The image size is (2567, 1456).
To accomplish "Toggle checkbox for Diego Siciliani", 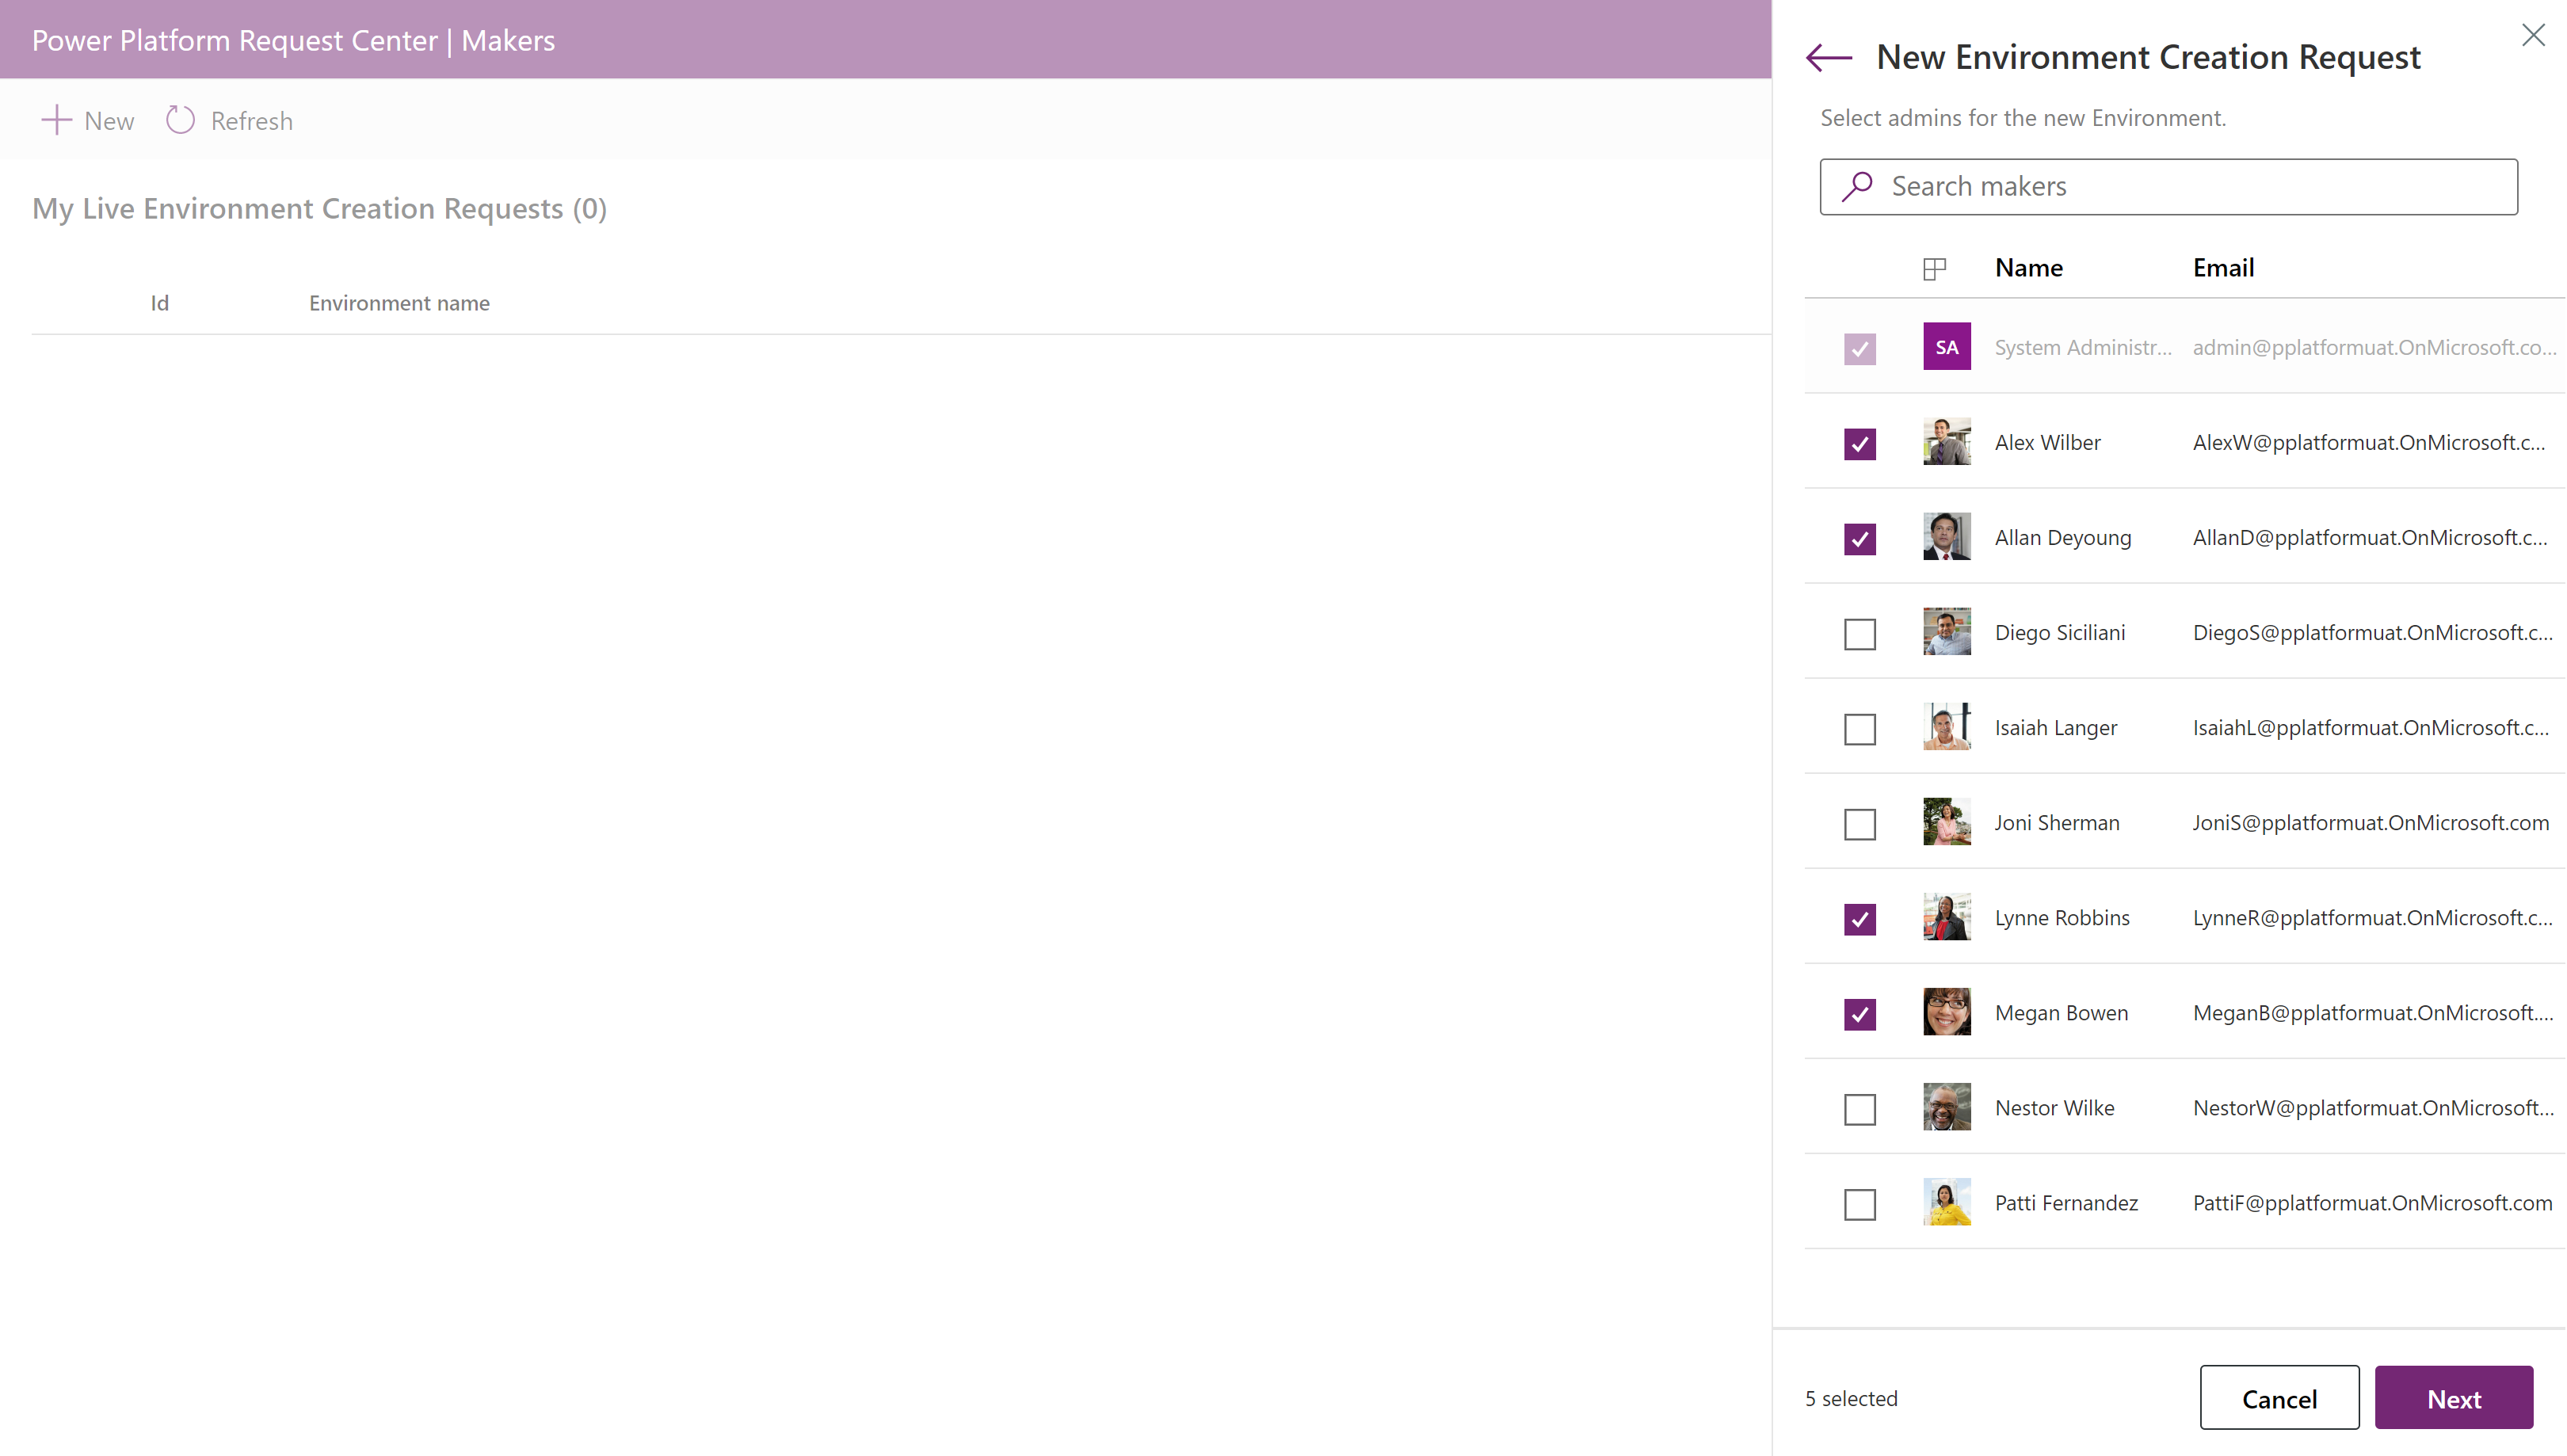I will click(1860, 633).
